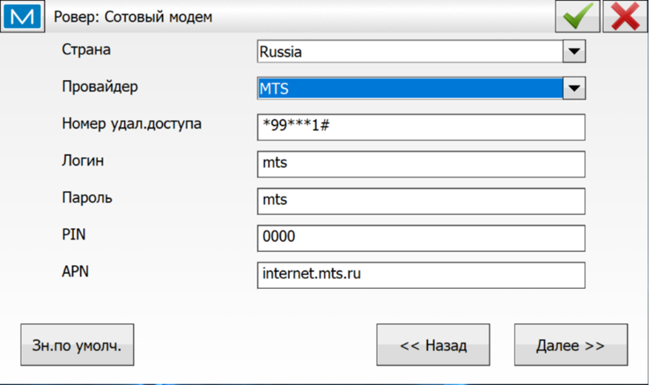
Task: Click the Ровер: Сотовый модем title
Action: [133, 17]
